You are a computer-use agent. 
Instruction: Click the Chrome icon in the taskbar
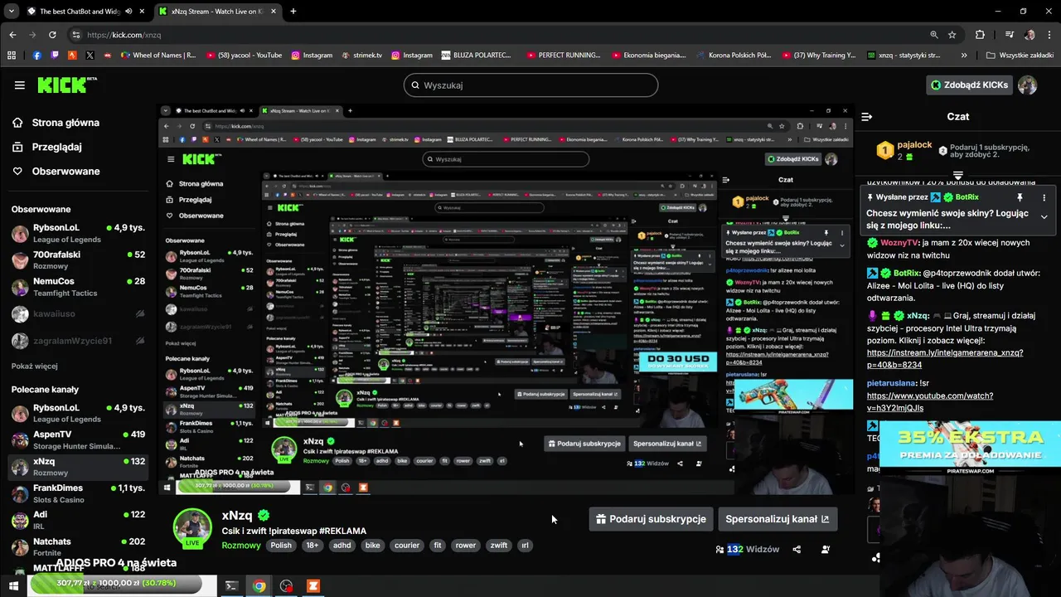coord(259,585)
